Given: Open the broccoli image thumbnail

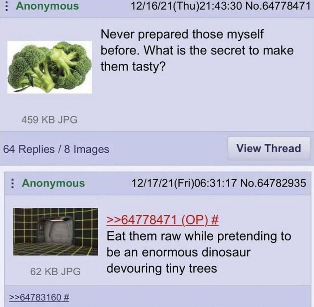Looking at the screenshot, I should (50, 67).
